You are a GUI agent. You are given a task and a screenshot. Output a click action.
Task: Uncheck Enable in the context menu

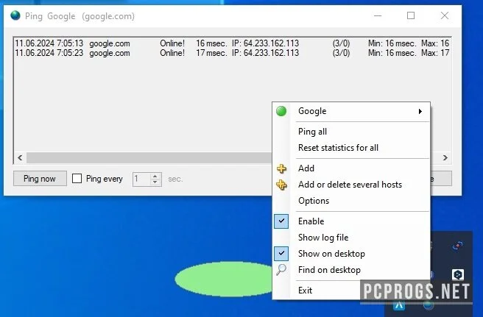351,221
